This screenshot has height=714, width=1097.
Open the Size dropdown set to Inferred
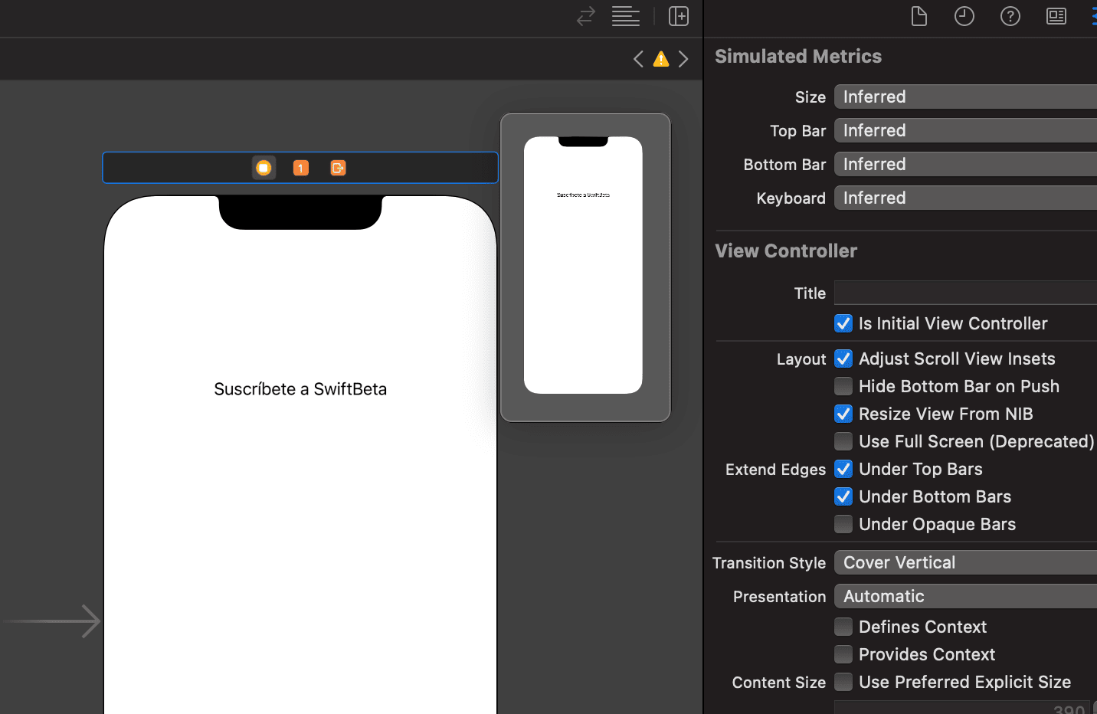pos(965,97)
